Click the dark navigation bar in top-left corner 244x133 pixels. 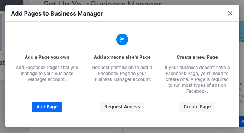(x=12, y=3)
